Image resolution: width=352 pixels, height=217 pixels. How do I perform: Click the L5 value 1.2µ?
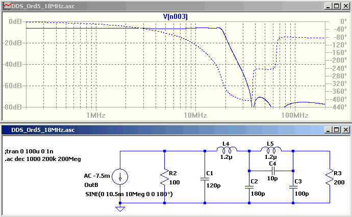[x=271, y=157]
